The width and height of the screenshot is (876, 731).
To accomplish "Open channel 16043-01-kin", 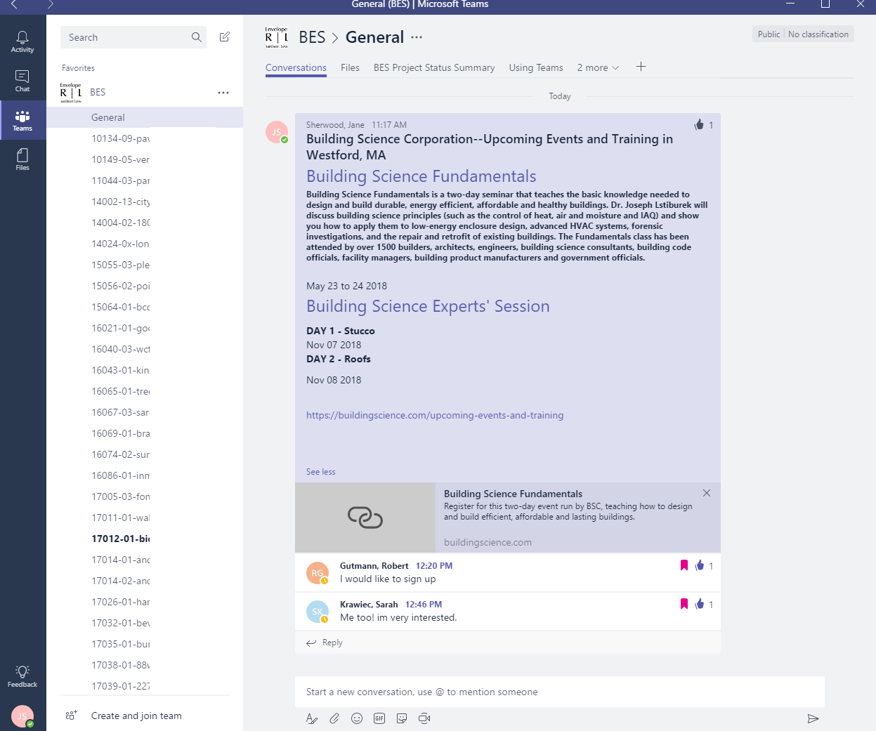I will pos(120,370).
